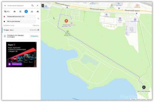Select the bicycle route mode
Screen dimensions: 154x102
[32, 12]
